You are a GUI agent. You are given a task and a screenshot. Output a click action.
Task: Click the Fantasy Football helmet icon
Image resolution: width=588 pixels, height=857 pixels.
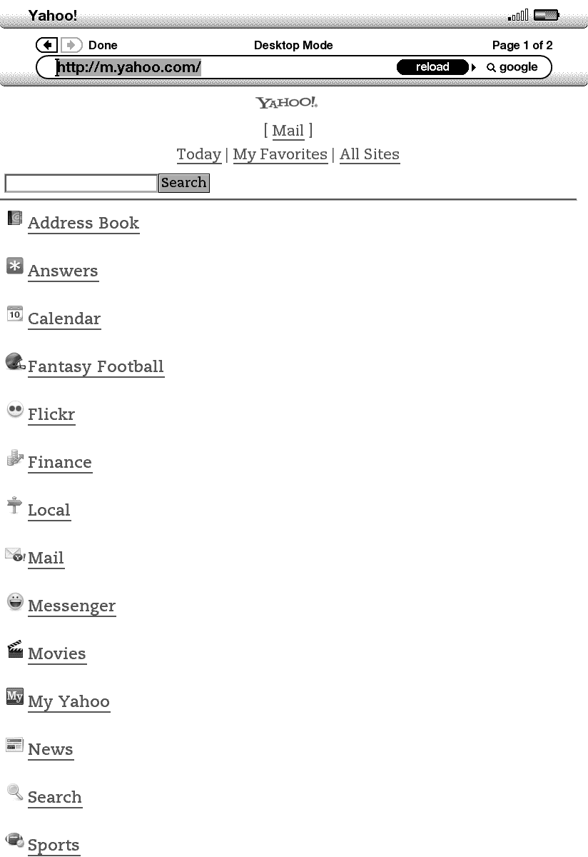click(x=15, y=362)
